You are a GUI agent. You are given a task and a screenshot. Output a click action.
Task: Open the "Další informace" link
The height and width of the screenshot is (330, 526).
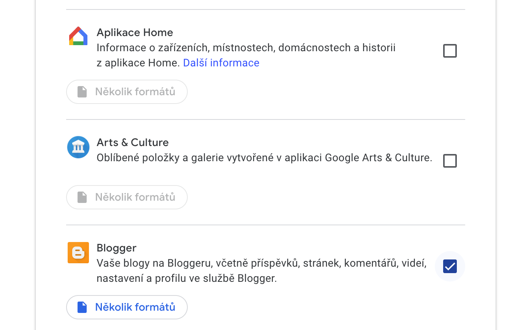pyautogui.click(x=221, y=63)
